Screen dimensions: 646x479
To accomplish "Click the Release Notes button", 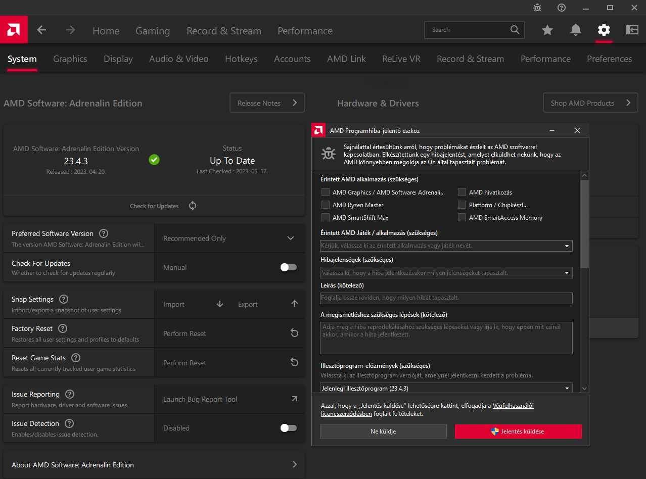I will point(267,103).
